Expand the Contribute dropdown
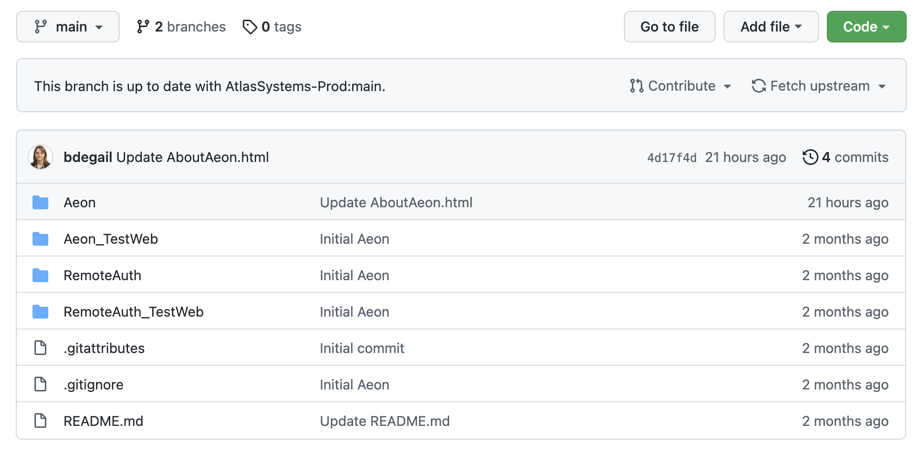 [682, 85]
